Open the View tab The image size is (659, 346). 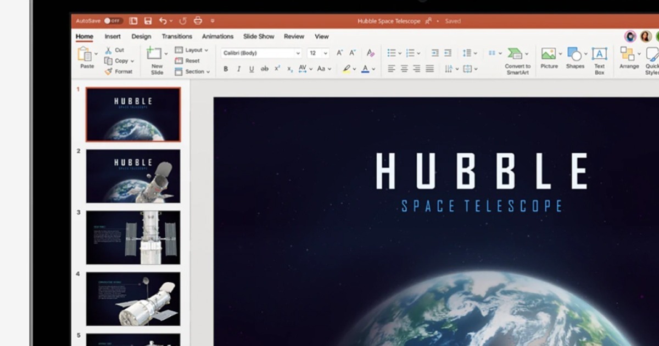tap(322, 37)
